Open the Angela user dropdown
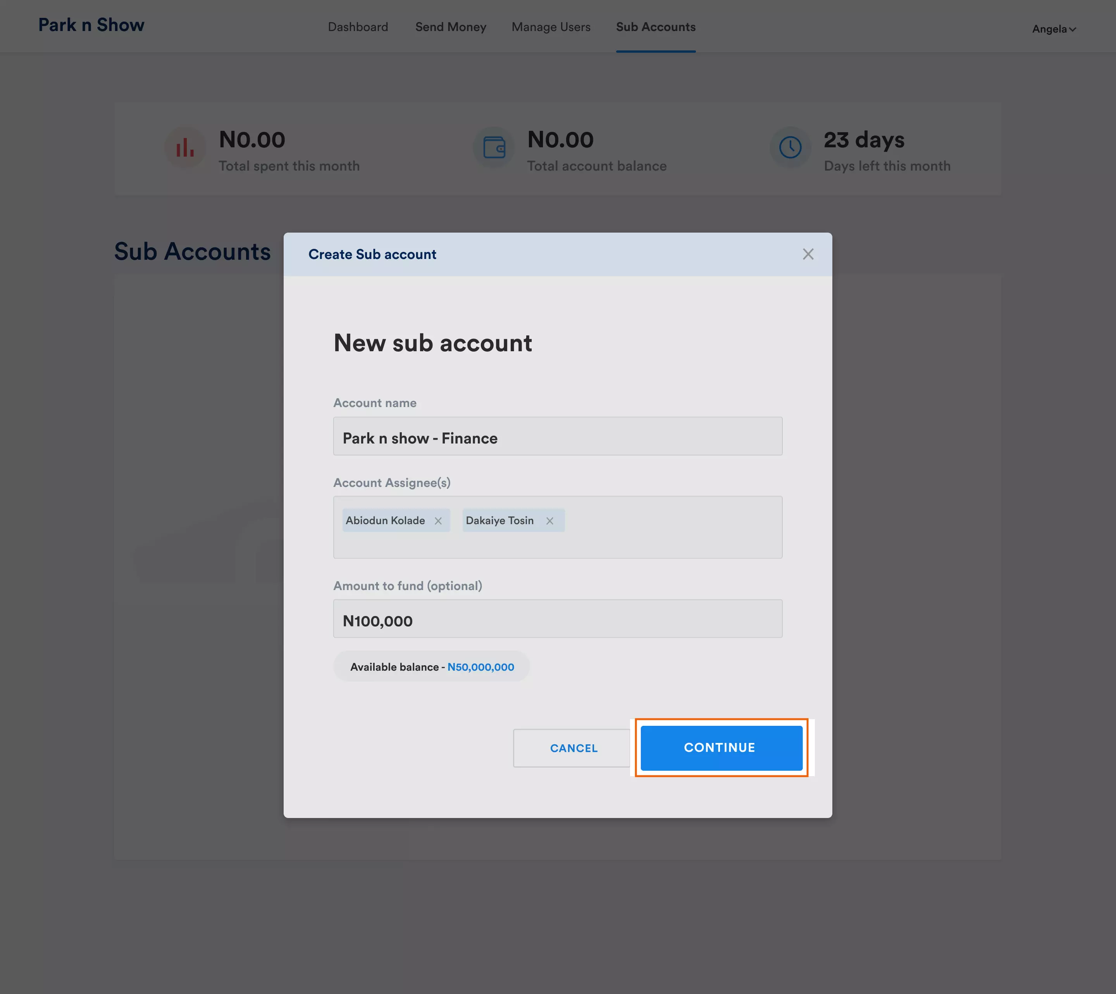1116x994 pixels. [1054, 29]
